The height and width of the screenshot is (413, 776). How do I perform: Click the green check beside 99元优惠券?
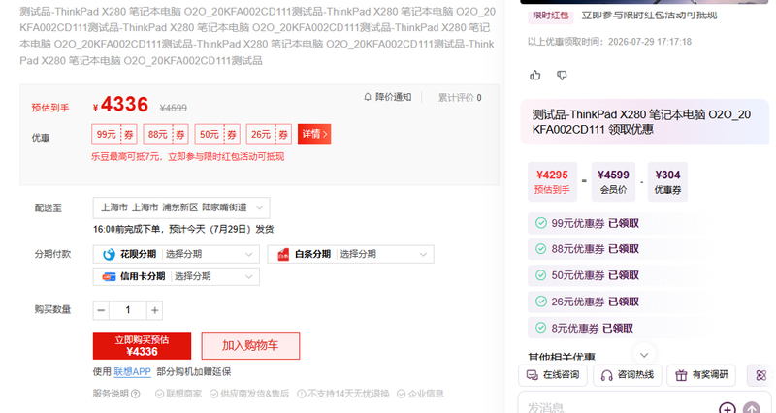point(541,223)
